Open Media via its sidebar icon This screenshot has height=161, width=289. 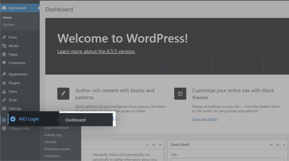pos(4,46)
